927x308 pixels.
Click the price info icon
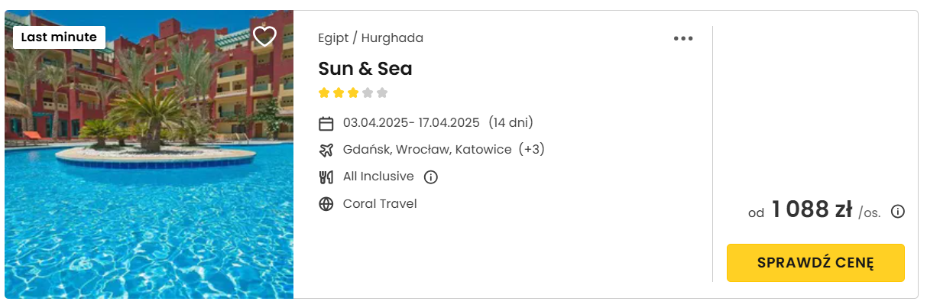[x=898, y=212]
